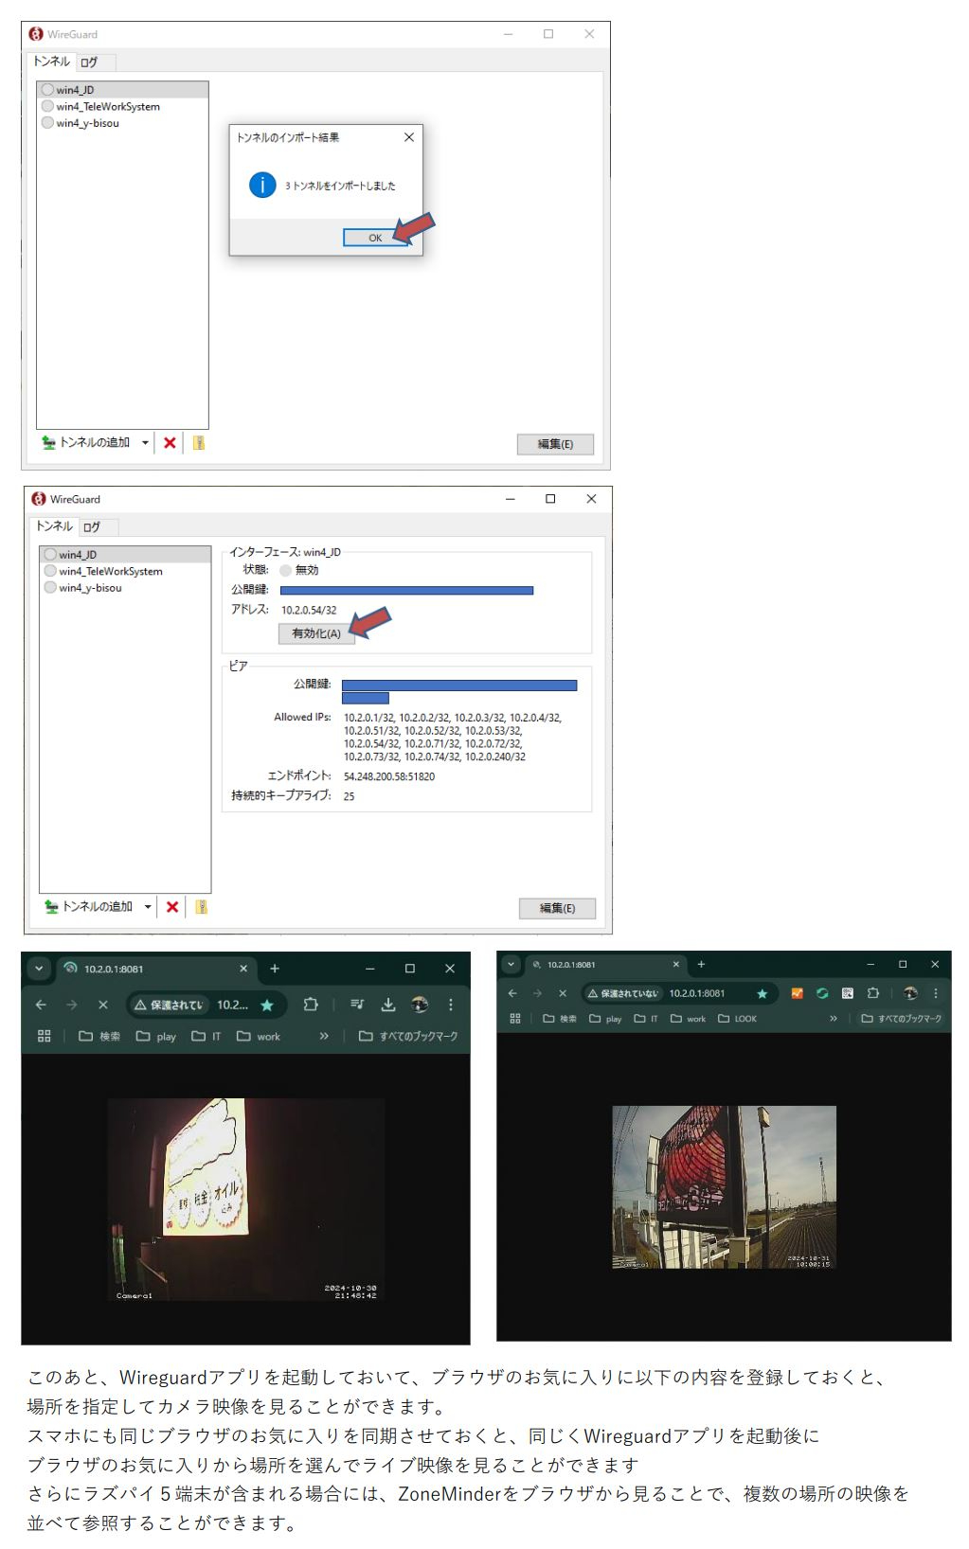The width and height of the screenshot is (969, 1549).
Task: Click トンネルの追加 button in lower WireGuard
Action: 90,906
